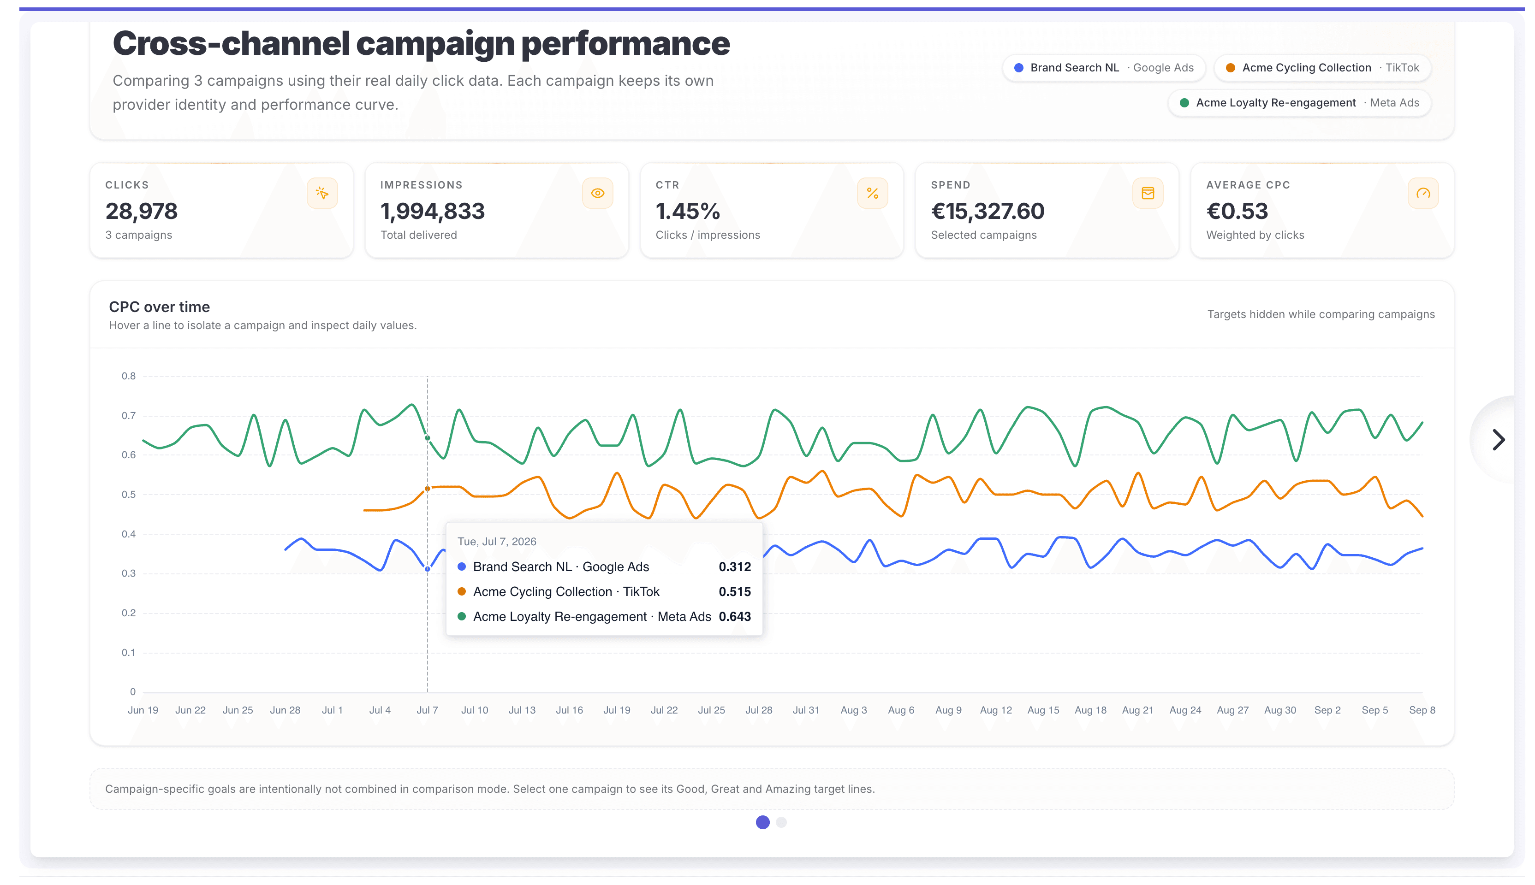Viewport: 1535px width, 885px height.
Task: Select the first active carousel page dot
Action: tap(762, 822)
